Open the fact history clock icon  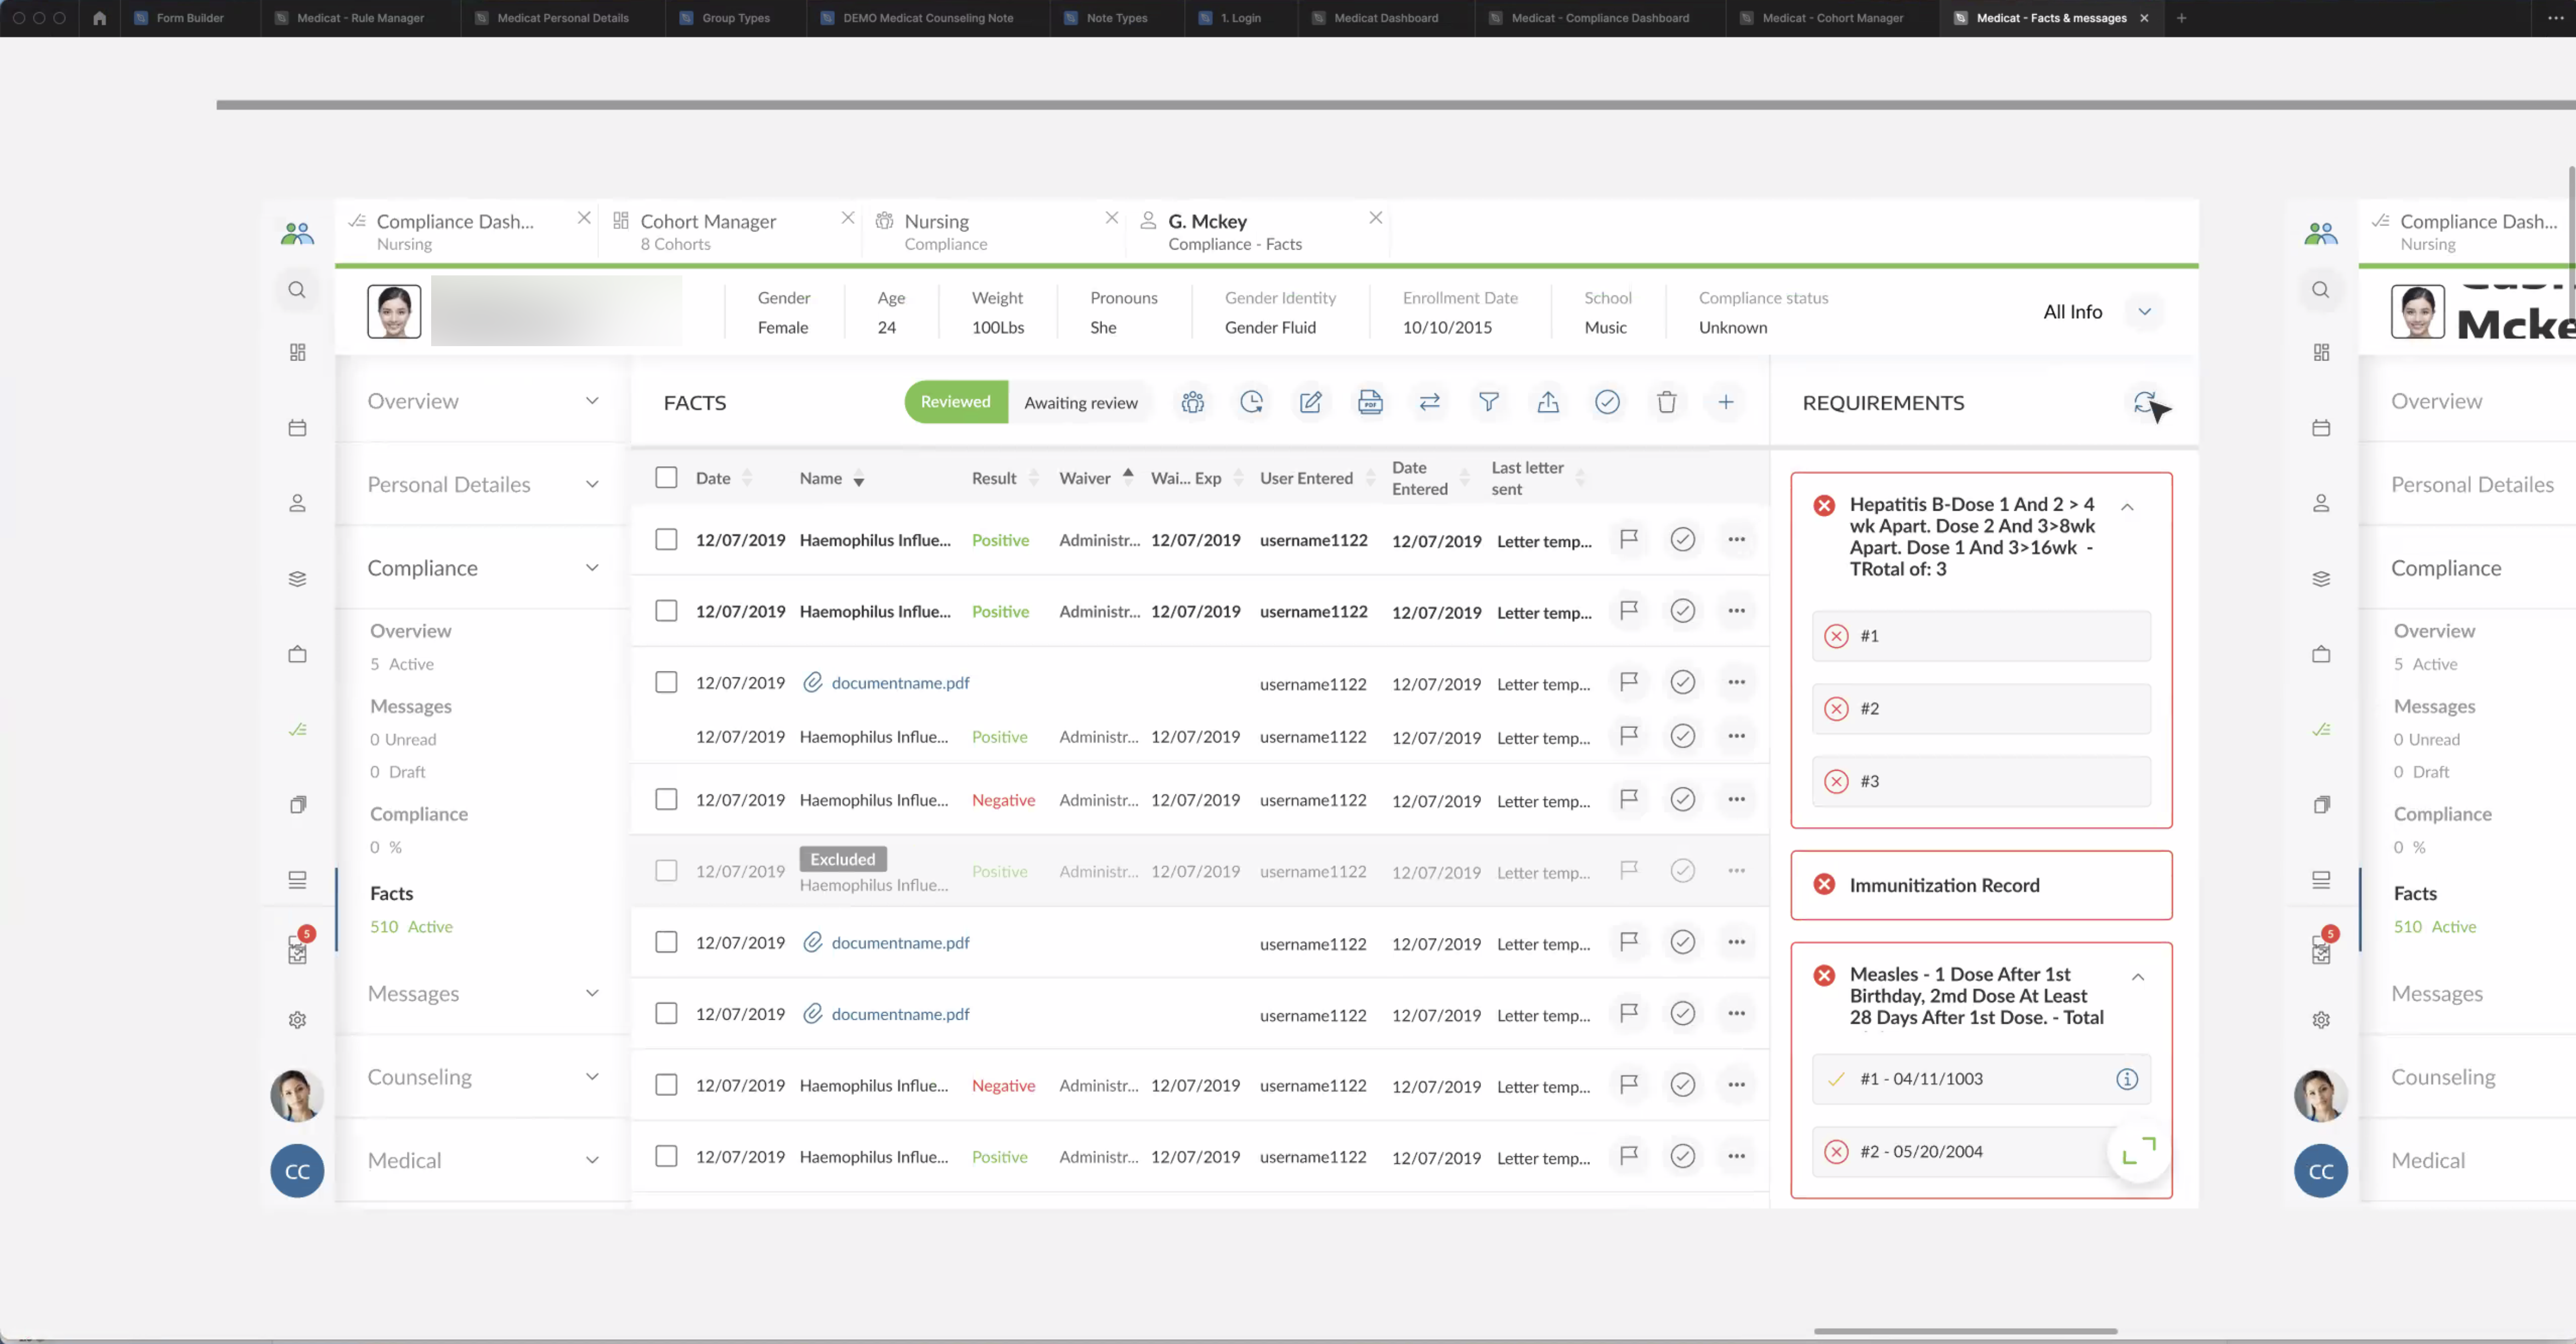(x=1252, y=402)
